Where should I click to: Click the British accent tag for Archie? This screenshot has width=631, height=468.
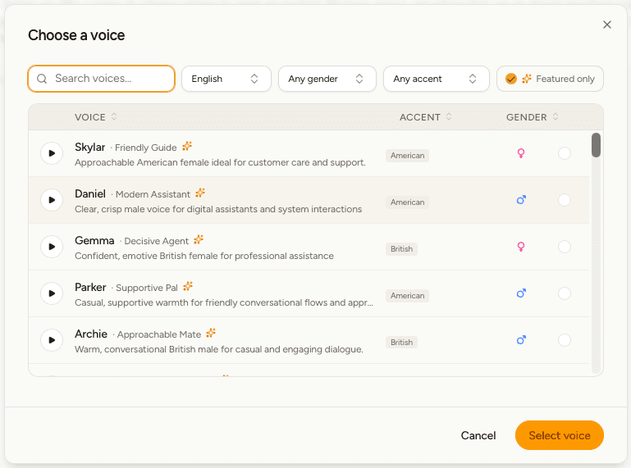click(401, 342)
